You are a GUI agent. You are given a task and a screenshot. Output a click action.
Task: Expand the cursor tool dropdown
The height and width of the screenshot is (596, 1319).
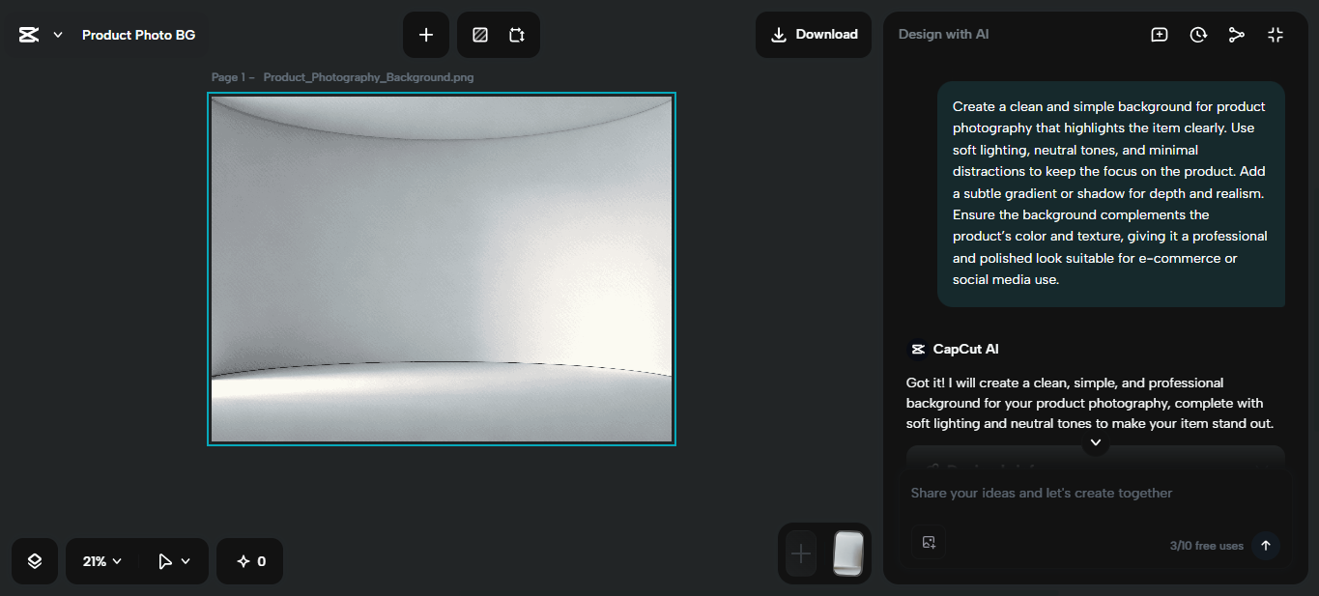pyautogui.click(x=172, y=560)
